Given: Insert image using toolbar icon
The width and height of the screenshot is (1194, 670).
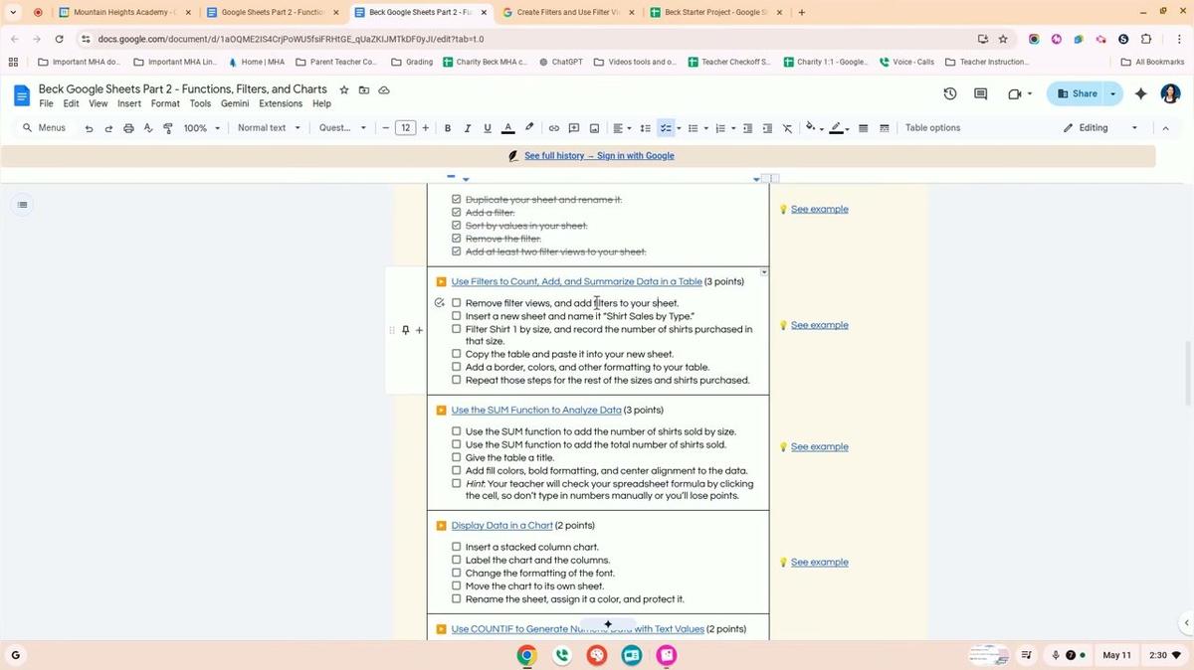Looking at the screenshot, I should point(594,128).
